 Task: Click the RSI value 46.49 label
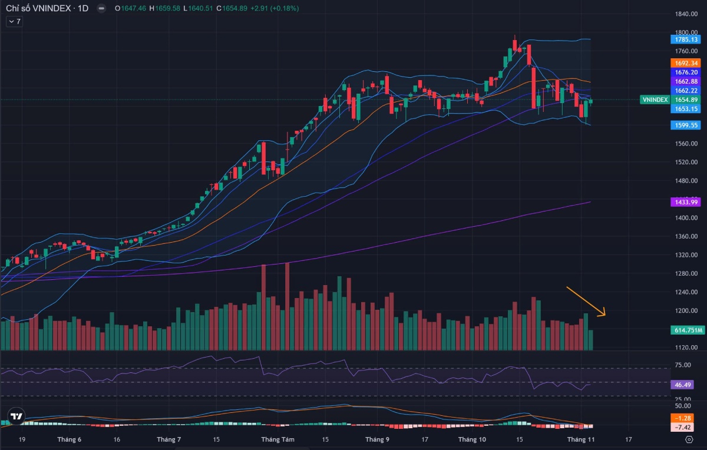[681, 385]
